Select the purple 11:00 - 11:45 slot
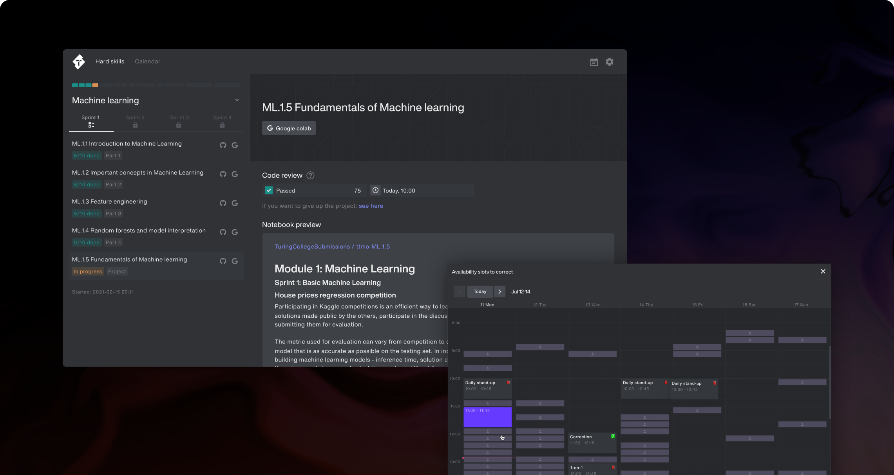The image size is (894, 475). coord(487,417)
